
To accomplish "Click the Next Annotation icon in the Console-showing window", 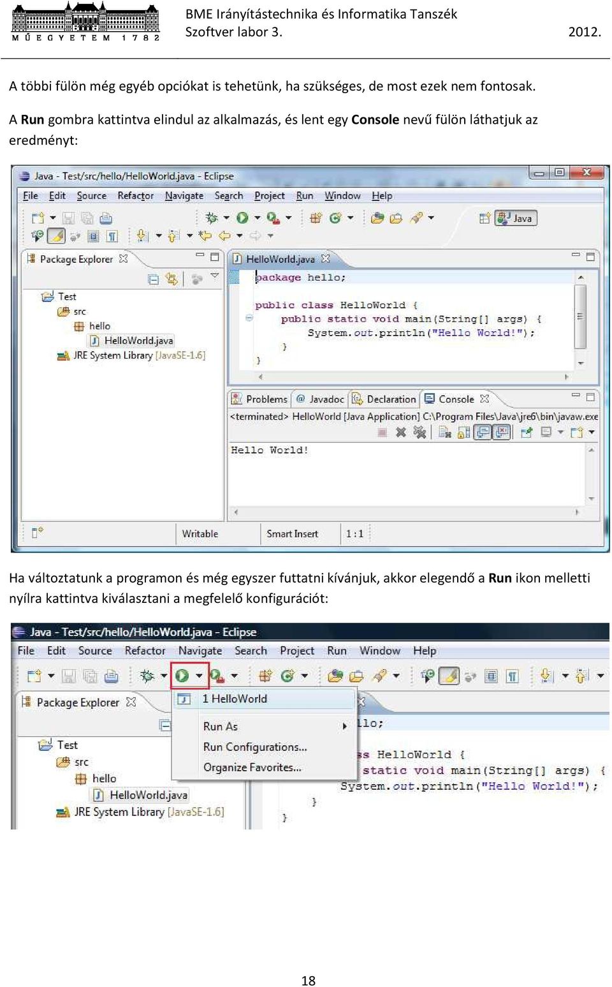I will (142, 236).
